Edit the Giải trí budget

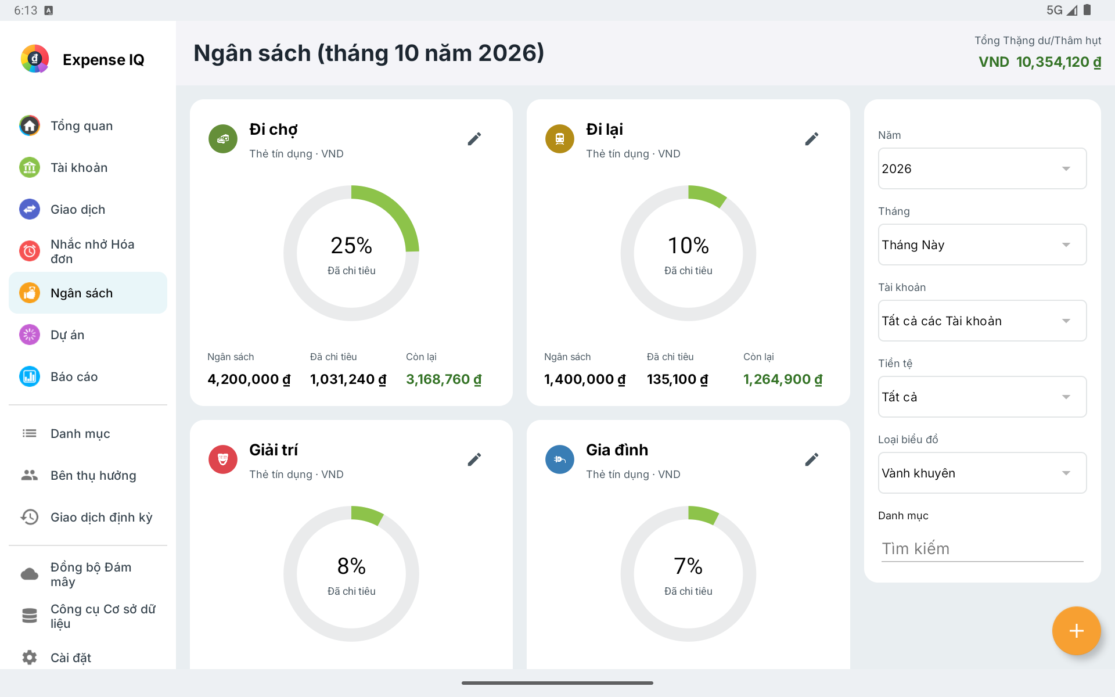(x=474, y=459)
